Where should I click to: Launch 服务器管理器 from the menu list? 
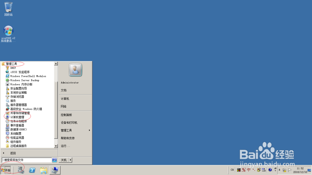tap(16, 105)
